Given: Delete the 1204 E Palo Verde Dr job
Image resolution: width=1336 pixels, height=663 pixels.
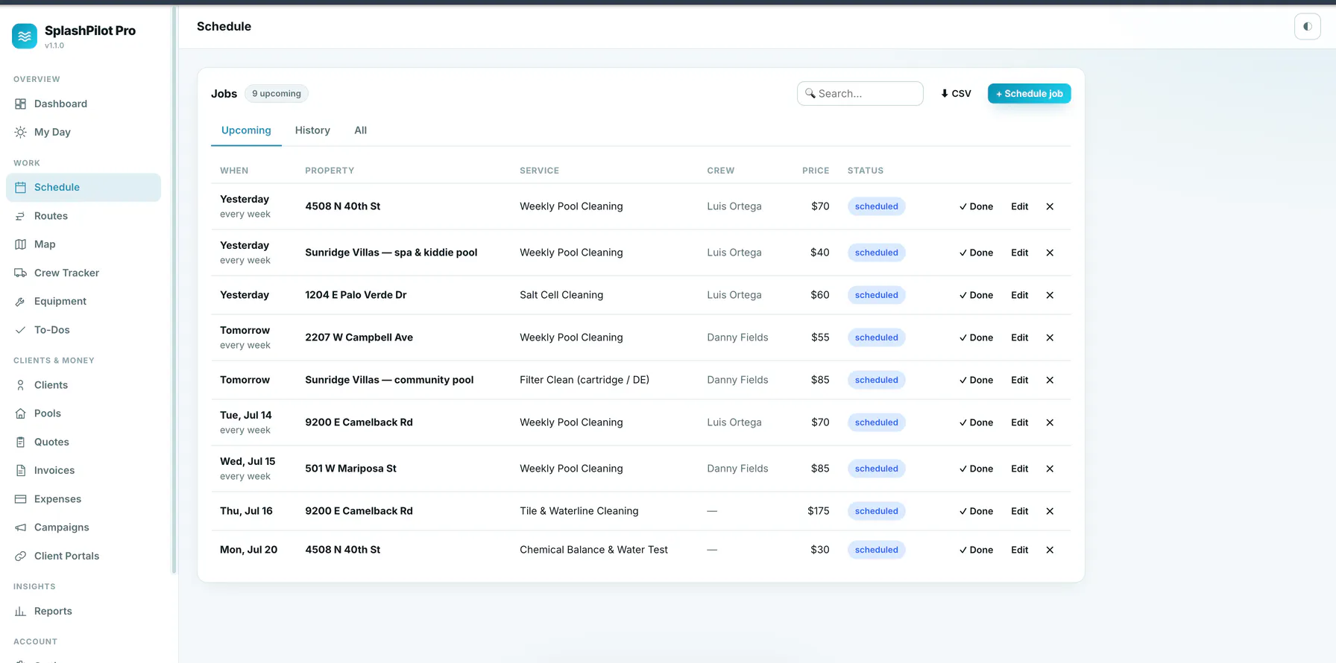Looking at the screenshot, I should 1050,295.
